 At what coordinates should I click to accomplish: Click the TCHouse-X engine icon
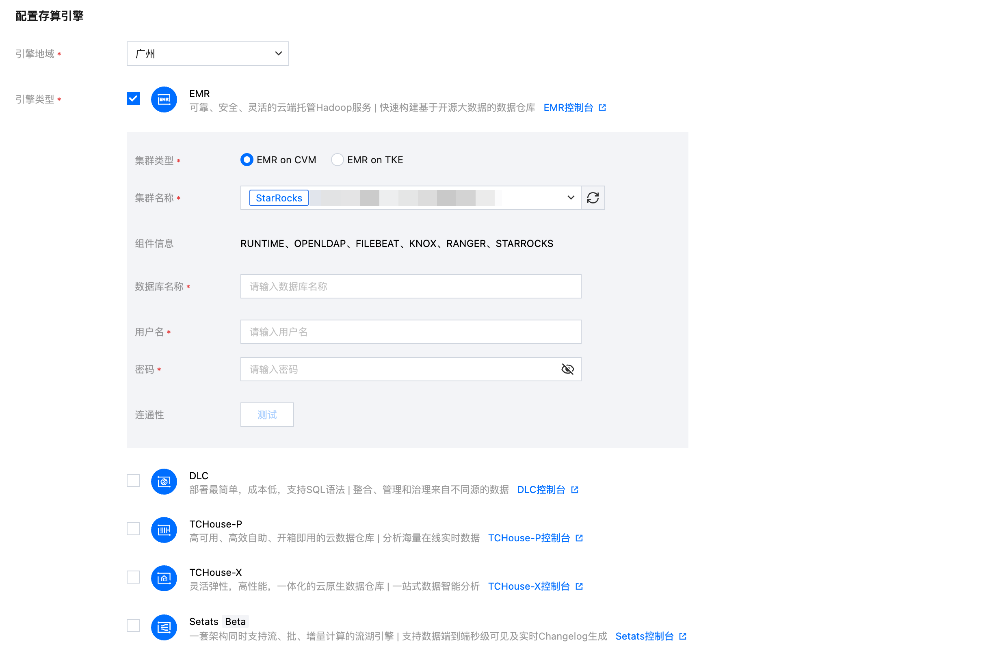(x=164, y=578)
